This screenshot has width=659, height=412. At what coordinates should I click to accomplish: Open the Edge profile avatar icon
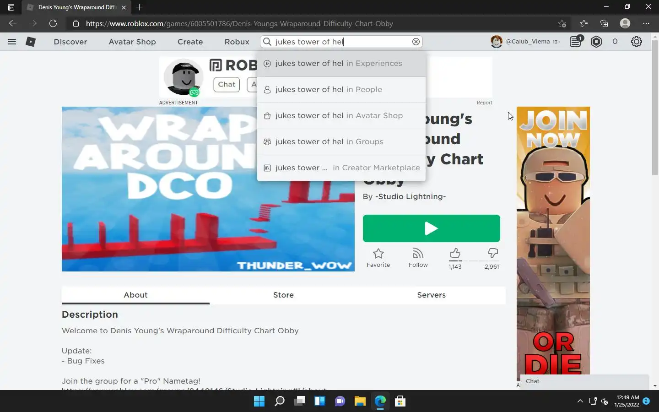click(x=625, y=23)
